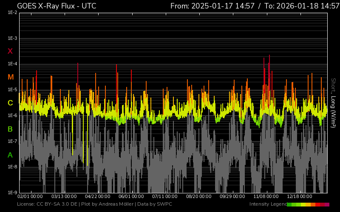340x212 pixels.
Task: Select the 09/29 00:00 time axis label
Action: click(232, 197)
